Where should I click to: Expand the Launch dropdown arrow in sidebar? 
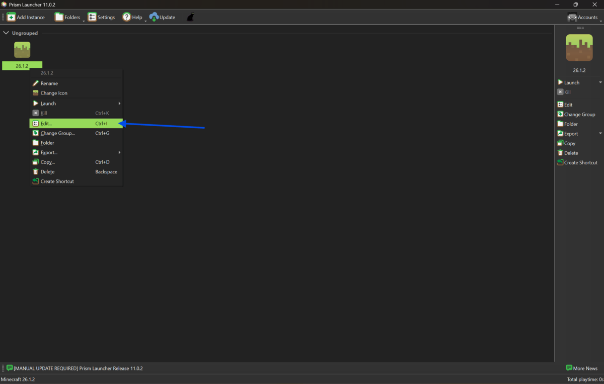(x=600, y=82)
